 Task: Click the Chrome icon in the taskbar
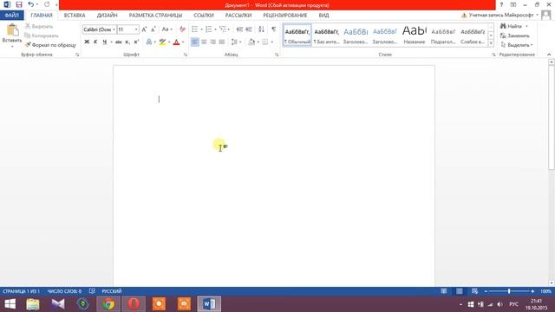point(108,304)
